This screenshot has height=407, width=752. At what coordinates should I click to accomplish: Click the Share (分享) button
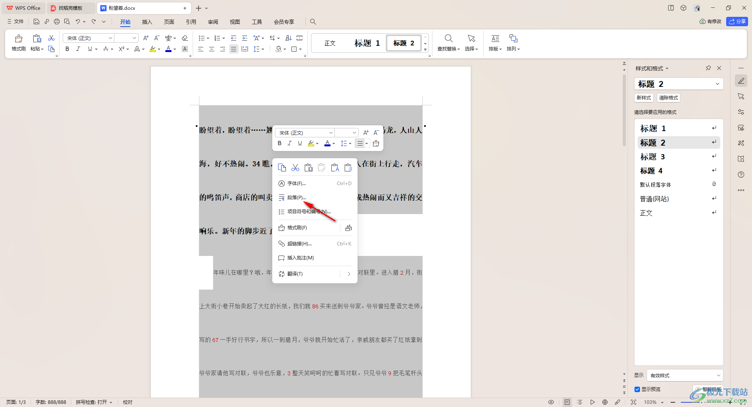tap(737, 22)
